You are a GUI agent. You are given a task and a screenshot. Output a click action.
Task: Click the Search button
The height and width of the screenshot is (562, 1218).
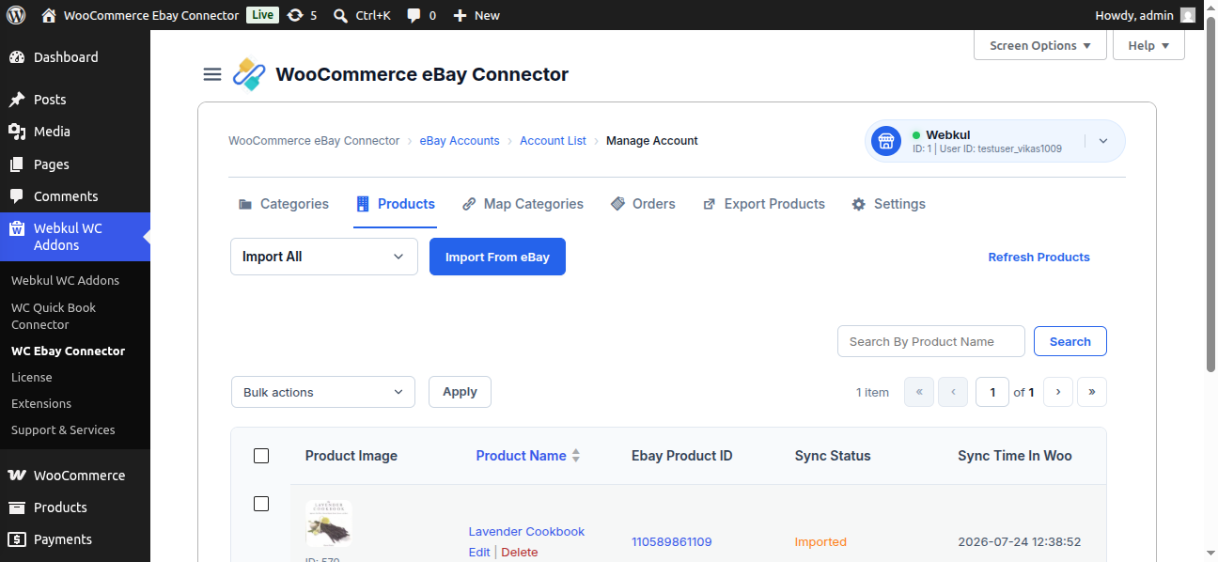click(1070, 341)
